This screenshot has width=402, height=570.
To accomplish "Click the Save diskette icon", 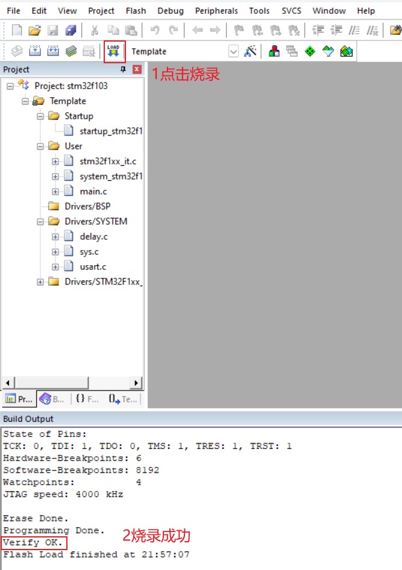I will (x=52, y=31).
